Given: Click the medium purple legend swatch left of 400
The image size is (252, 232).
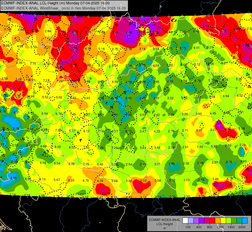Looking at the screenshot, I should (196, 221).
